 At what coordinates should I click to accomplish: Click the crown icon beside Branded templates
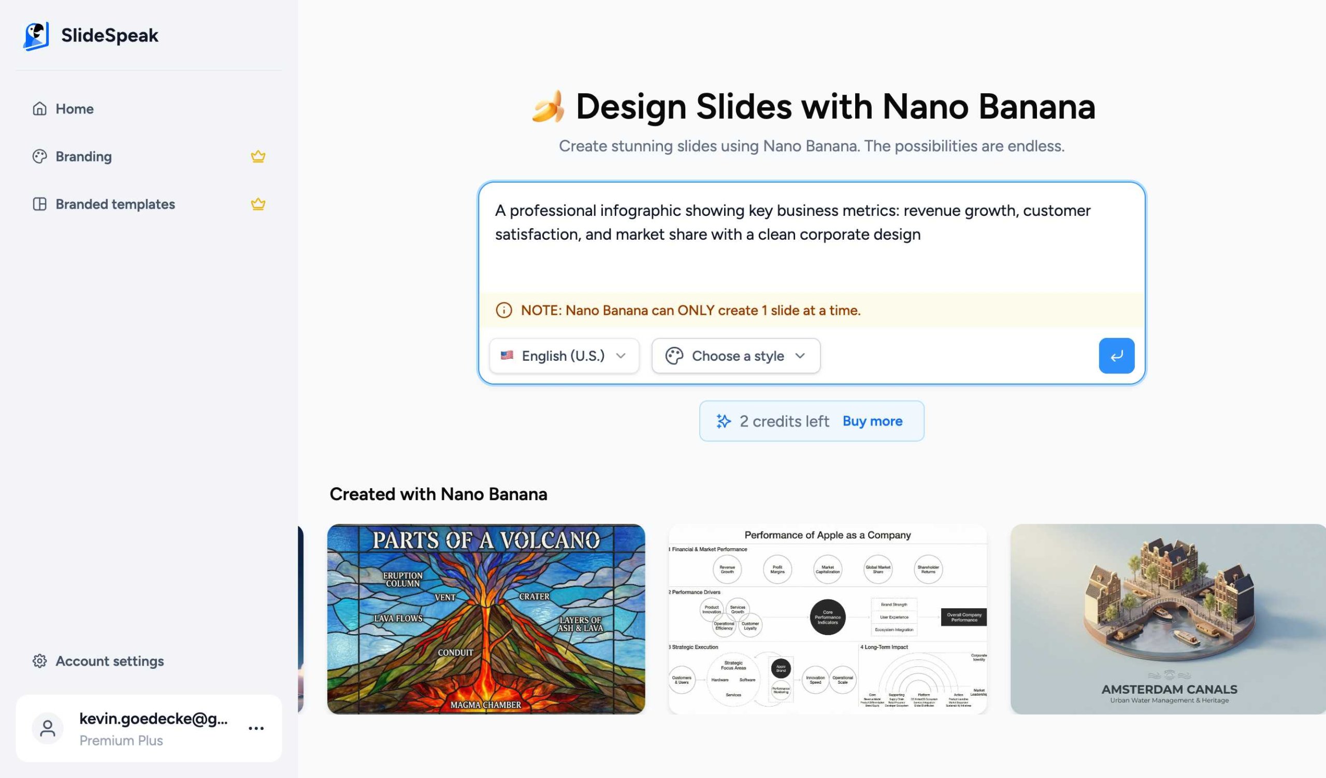click(258, 204)
